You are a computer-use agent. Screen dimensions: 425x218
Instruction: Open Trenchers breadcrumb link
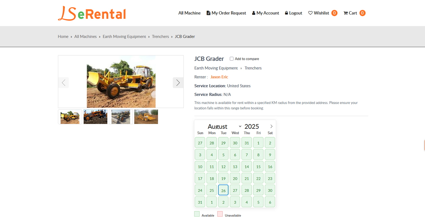(160, 36)
